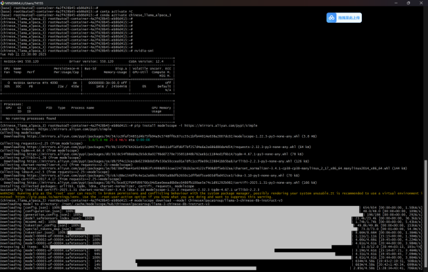This screenshot has height=272, width=428.
Task: Click the 'nvidia-smi' command text
Action: pos(144,51)
